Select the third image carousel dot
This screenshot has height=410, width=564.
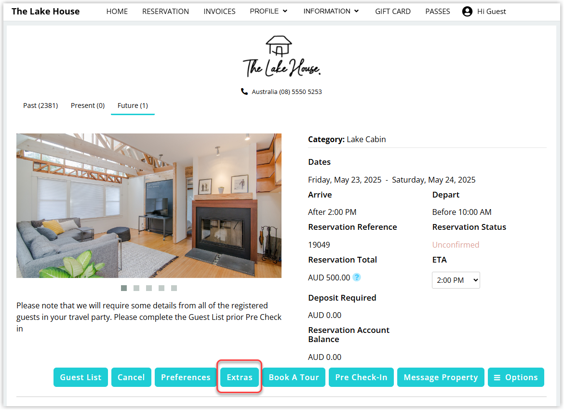pos(149,288)
